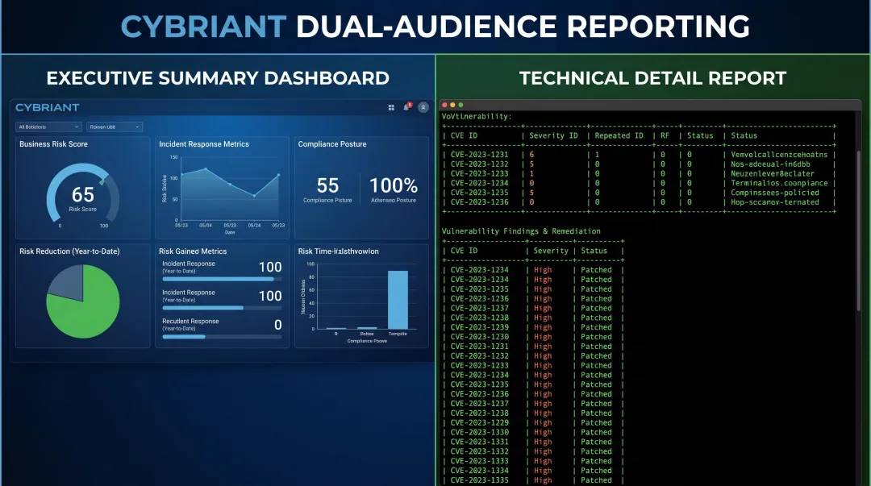Click the 'CVE-2023-1230' row
Screen dimensions: 871x486
pos(533,337)
